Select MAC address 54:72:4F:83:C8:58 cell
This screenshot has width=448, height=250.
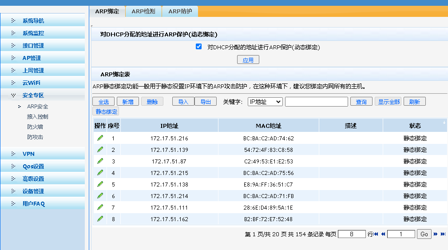coord(269,150)
